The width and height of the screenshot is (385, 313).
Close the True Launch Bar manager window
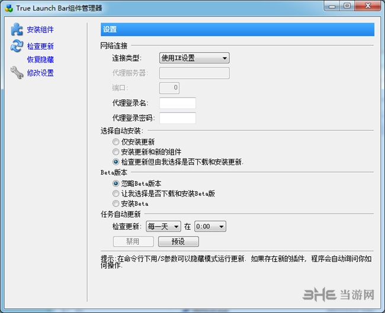coord(368,6)
